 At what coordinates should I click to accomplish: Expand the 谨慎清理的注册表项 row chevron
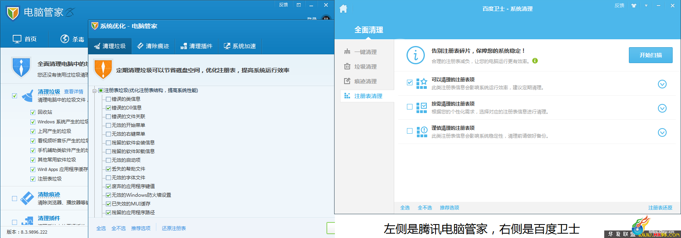coord(662,132)
